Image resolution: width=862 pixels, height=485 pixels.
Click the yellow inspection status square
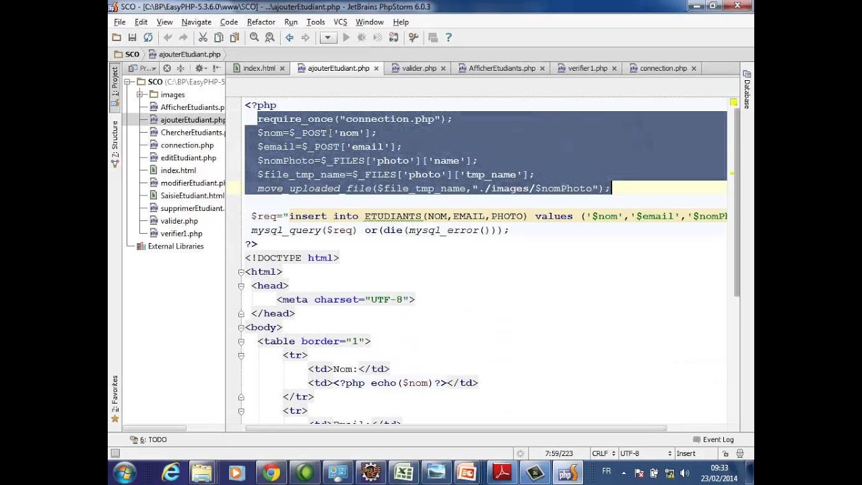[733, 102]
